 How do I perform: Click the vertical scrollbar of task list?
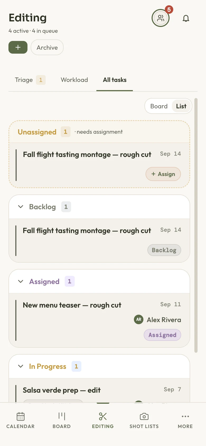(x=196, y=225)
